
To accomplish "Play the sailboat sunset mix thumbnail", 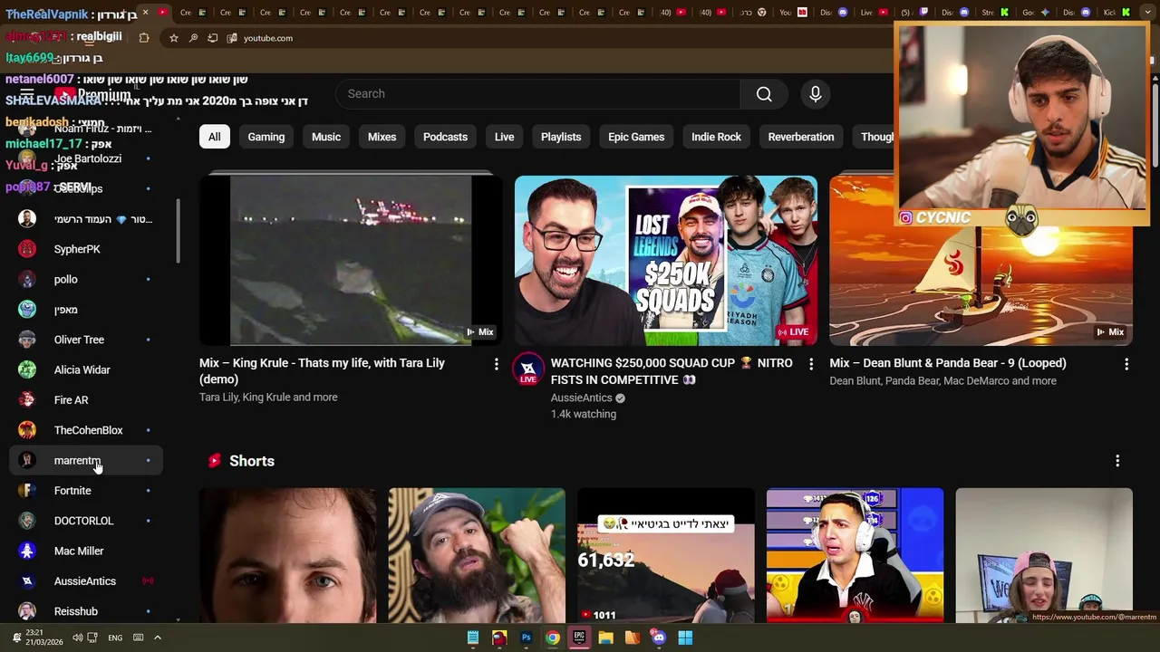I will (x=981, y=285).
